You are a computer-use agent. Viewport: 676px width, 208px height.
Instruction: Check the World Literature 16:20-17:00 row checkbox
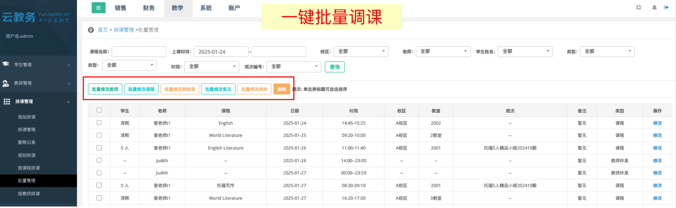pyautogui.click(x=99, y=198)
